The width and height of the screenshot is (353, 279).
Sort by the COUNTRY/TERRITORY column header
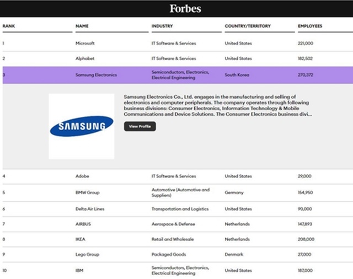[x=248, y=26]
